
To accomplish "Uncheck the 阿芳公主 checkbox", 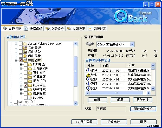I will tap(25, 85).
